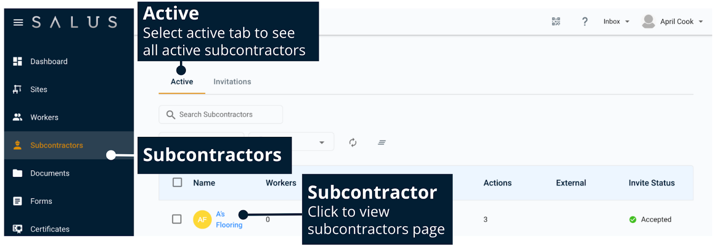720x249 pixels.
Task: Click the refresh subcontractors icon
Action: (x=353, y=142)
